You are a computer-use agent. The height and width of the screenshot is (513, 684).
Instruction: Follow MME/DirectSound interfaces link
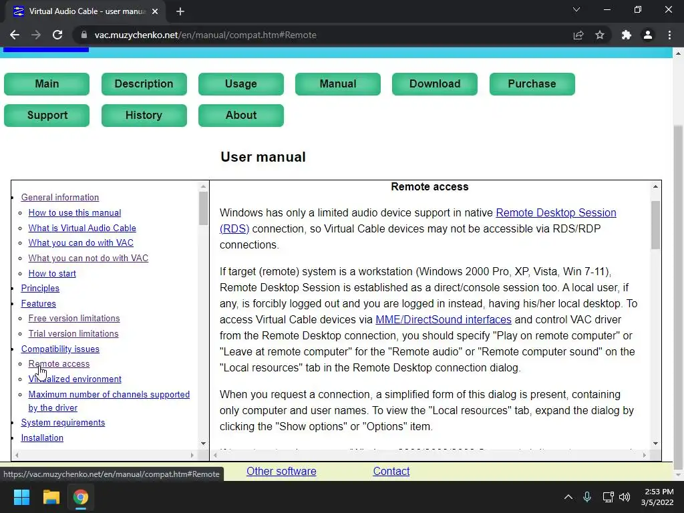click(x=444, y=319)
